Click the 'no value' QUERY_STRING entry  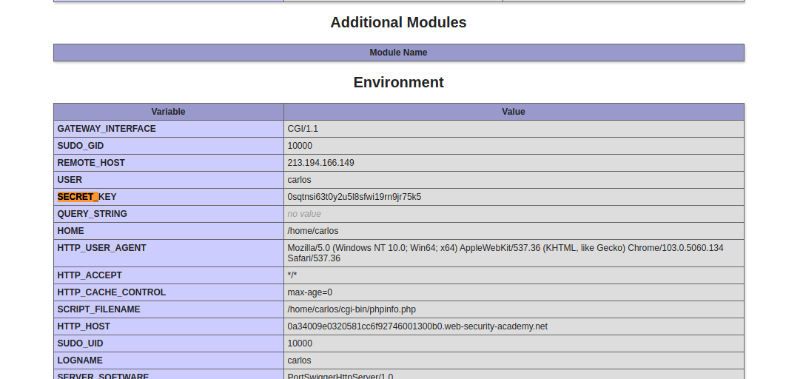[304, 214]
